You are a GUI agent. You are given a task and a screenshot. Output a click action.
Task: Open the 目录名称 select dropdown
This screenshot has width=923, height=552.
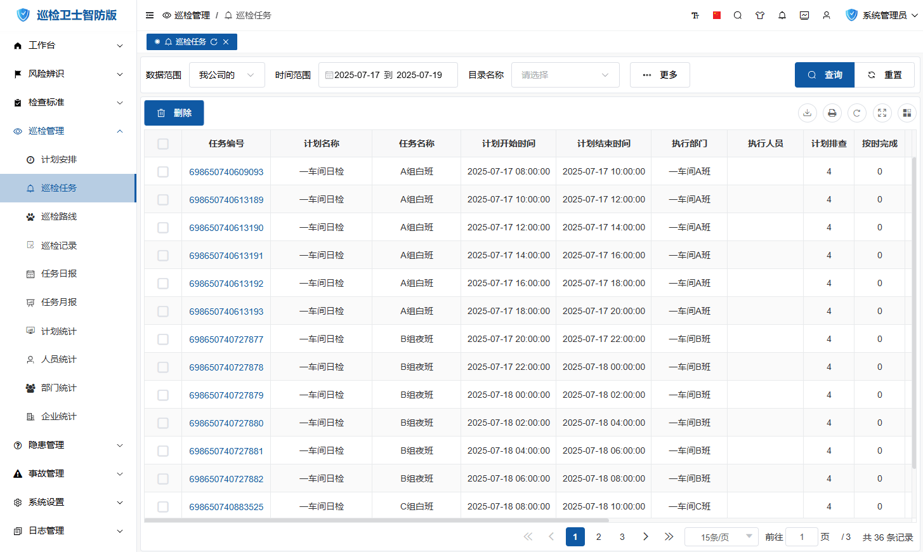pyautogui.click(x=565, y=75)
